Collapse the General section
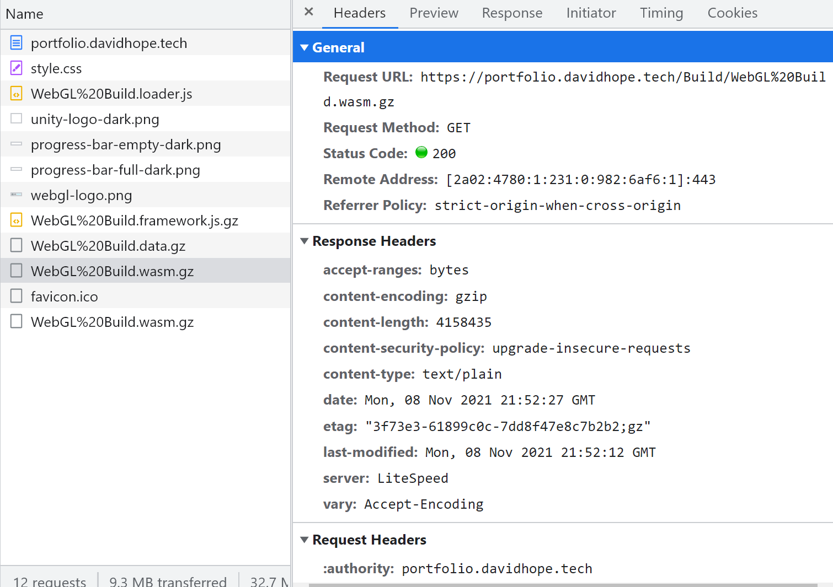The width and height of the screenshot is (833, 587). coord(305,47)
